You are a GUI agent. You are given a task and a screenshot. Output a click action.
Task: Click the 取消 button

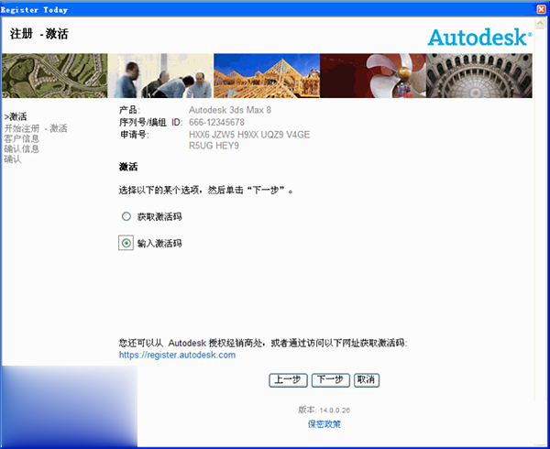point(367,380)
